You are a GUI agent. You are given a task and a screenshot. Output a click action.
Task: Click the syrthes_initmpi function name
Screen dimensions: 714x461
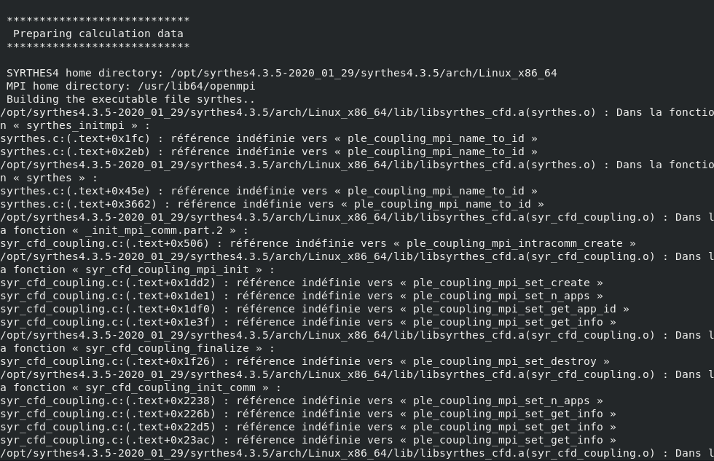click(x=82, y=125)
